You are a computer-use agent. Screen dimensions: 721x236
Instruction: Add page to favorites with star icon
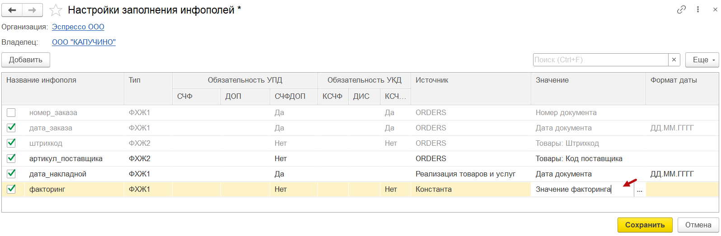tap(56, 10)
